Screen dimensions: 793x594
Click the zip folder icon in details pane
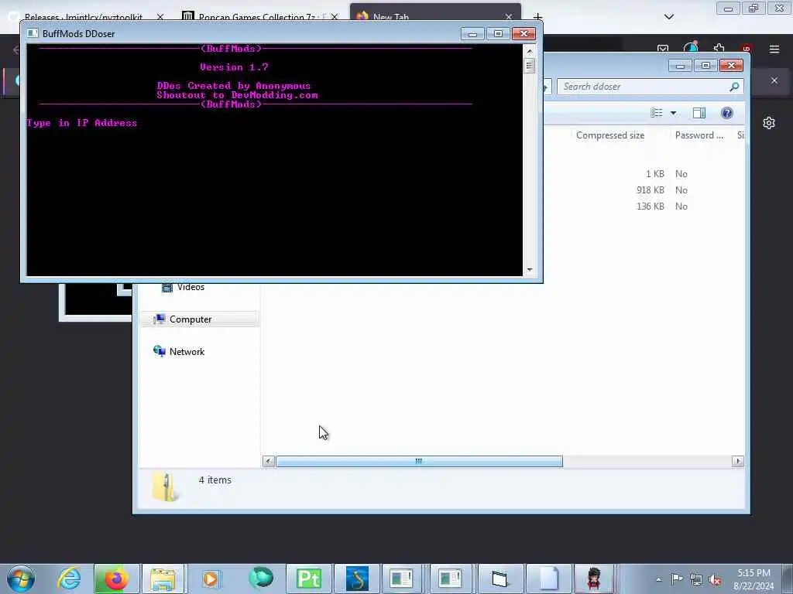tap(166, 487)
